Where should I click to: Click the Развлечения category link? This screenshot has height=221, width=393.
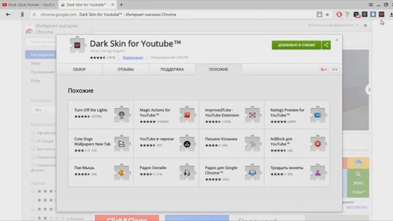pos(133,58)
